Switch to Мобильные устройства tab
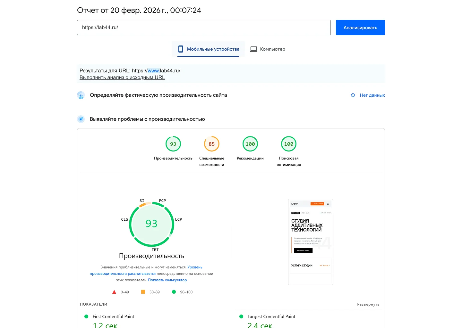 point(208,49)
